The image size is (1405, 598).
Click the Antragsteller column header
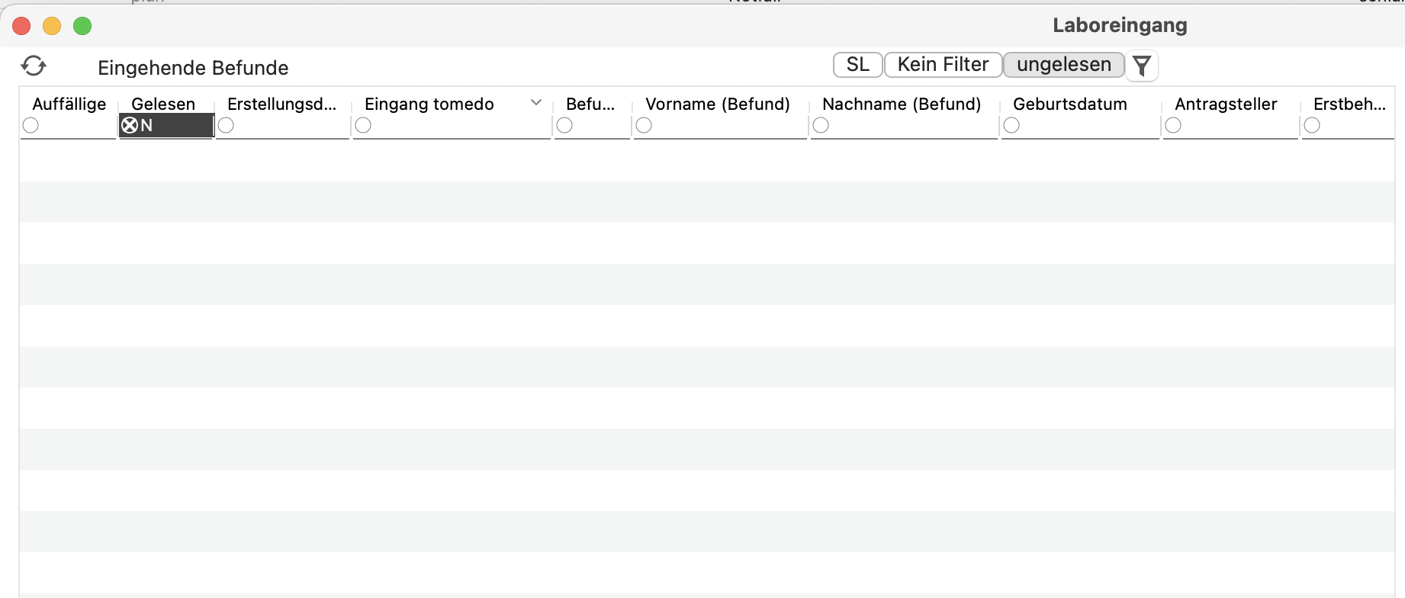tap(1226, 104)
